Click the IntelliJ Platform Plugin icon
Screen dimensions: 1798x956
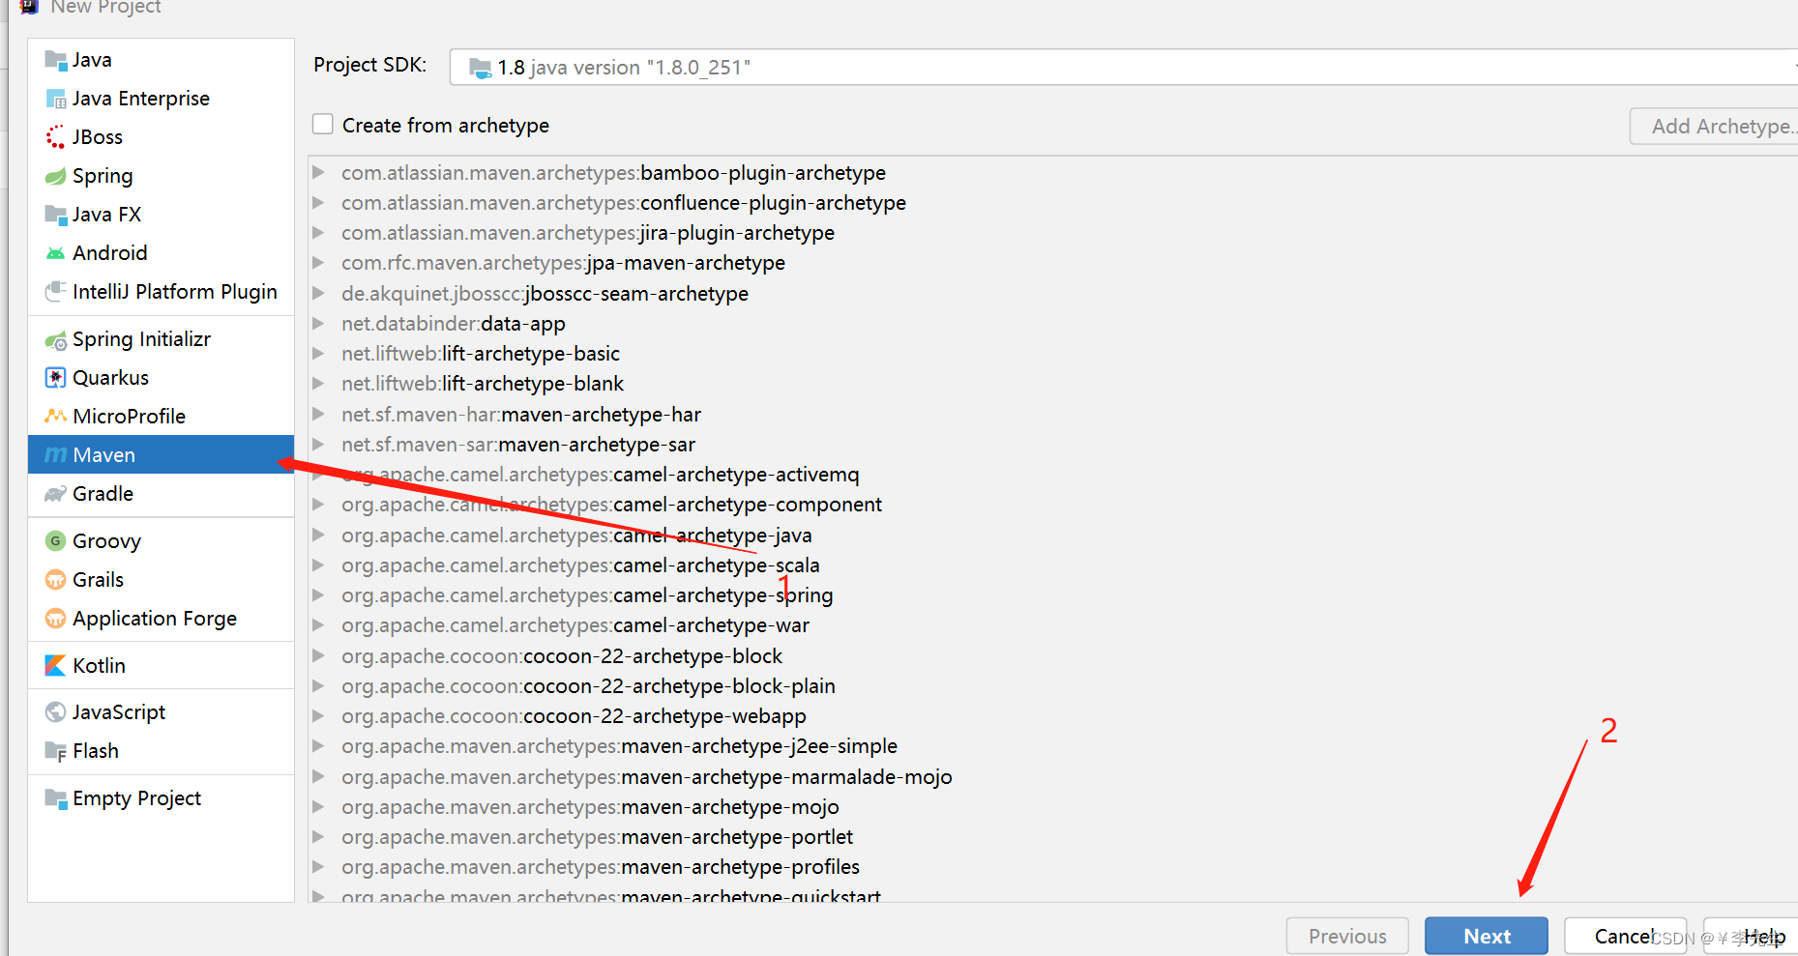[x=56, y=292]
